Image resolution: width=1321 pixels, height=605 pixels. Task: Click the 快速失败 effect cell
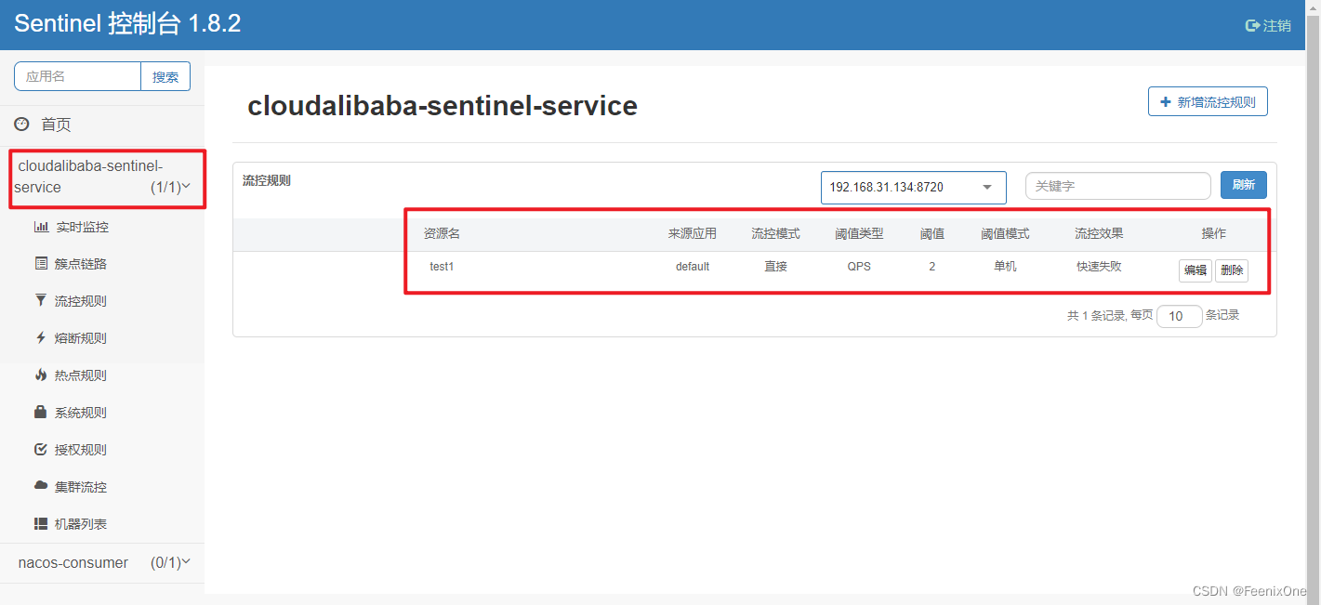coord(1100,267)
